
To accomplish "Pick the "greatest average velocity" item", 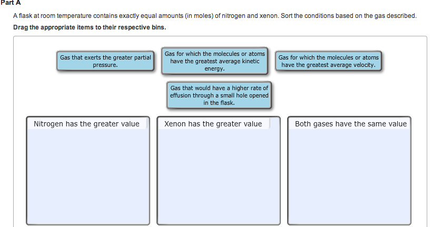I will 328,61.
